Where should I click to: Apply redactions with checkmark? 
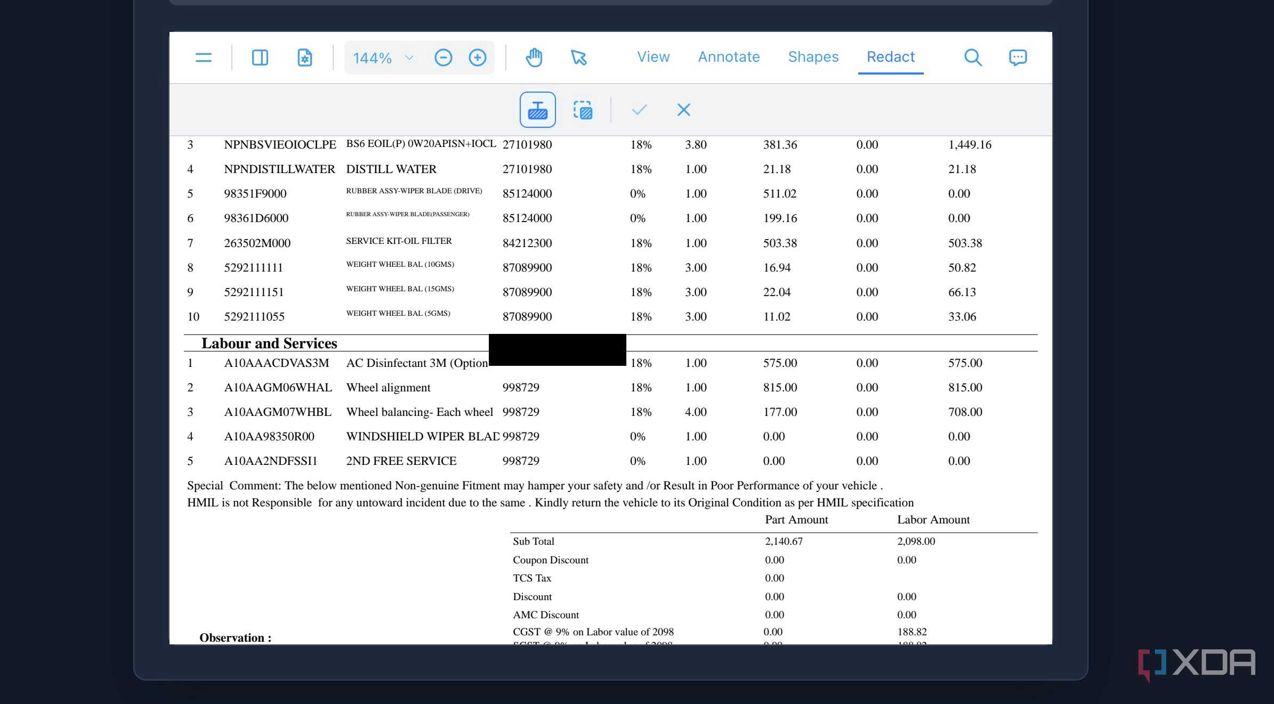click(639, 110)
